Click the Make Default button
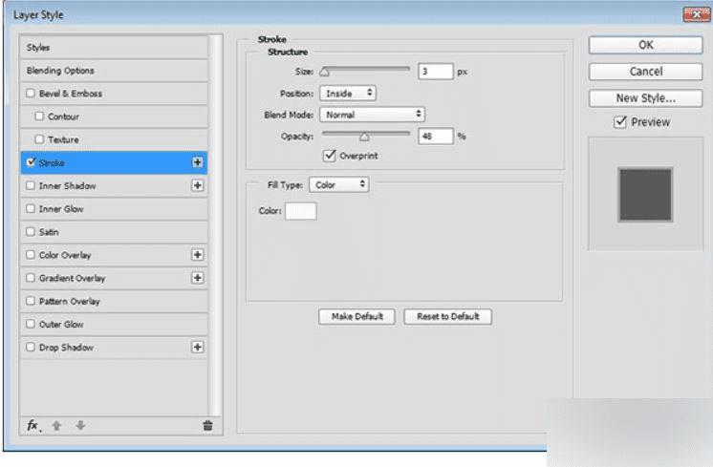Viewport: 713px width, 467px height. coord(356,316)
